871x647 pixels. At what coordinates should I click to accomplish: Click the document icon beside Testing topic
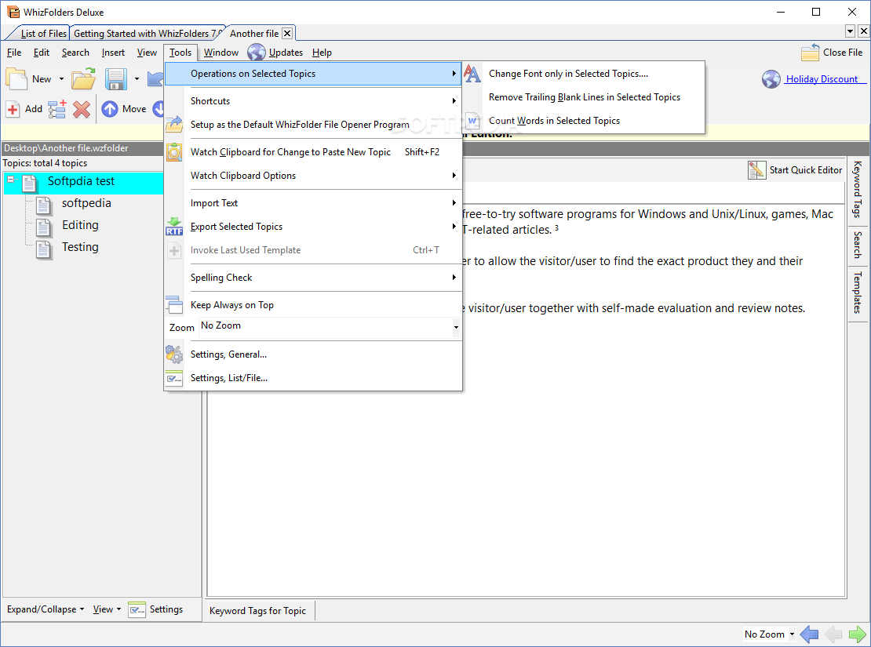tap(44, 249)
